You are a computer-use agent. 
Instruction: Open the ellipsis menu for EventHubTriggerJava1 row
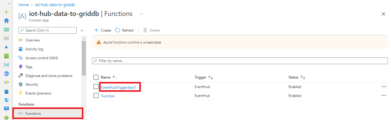tap(384, 87)
